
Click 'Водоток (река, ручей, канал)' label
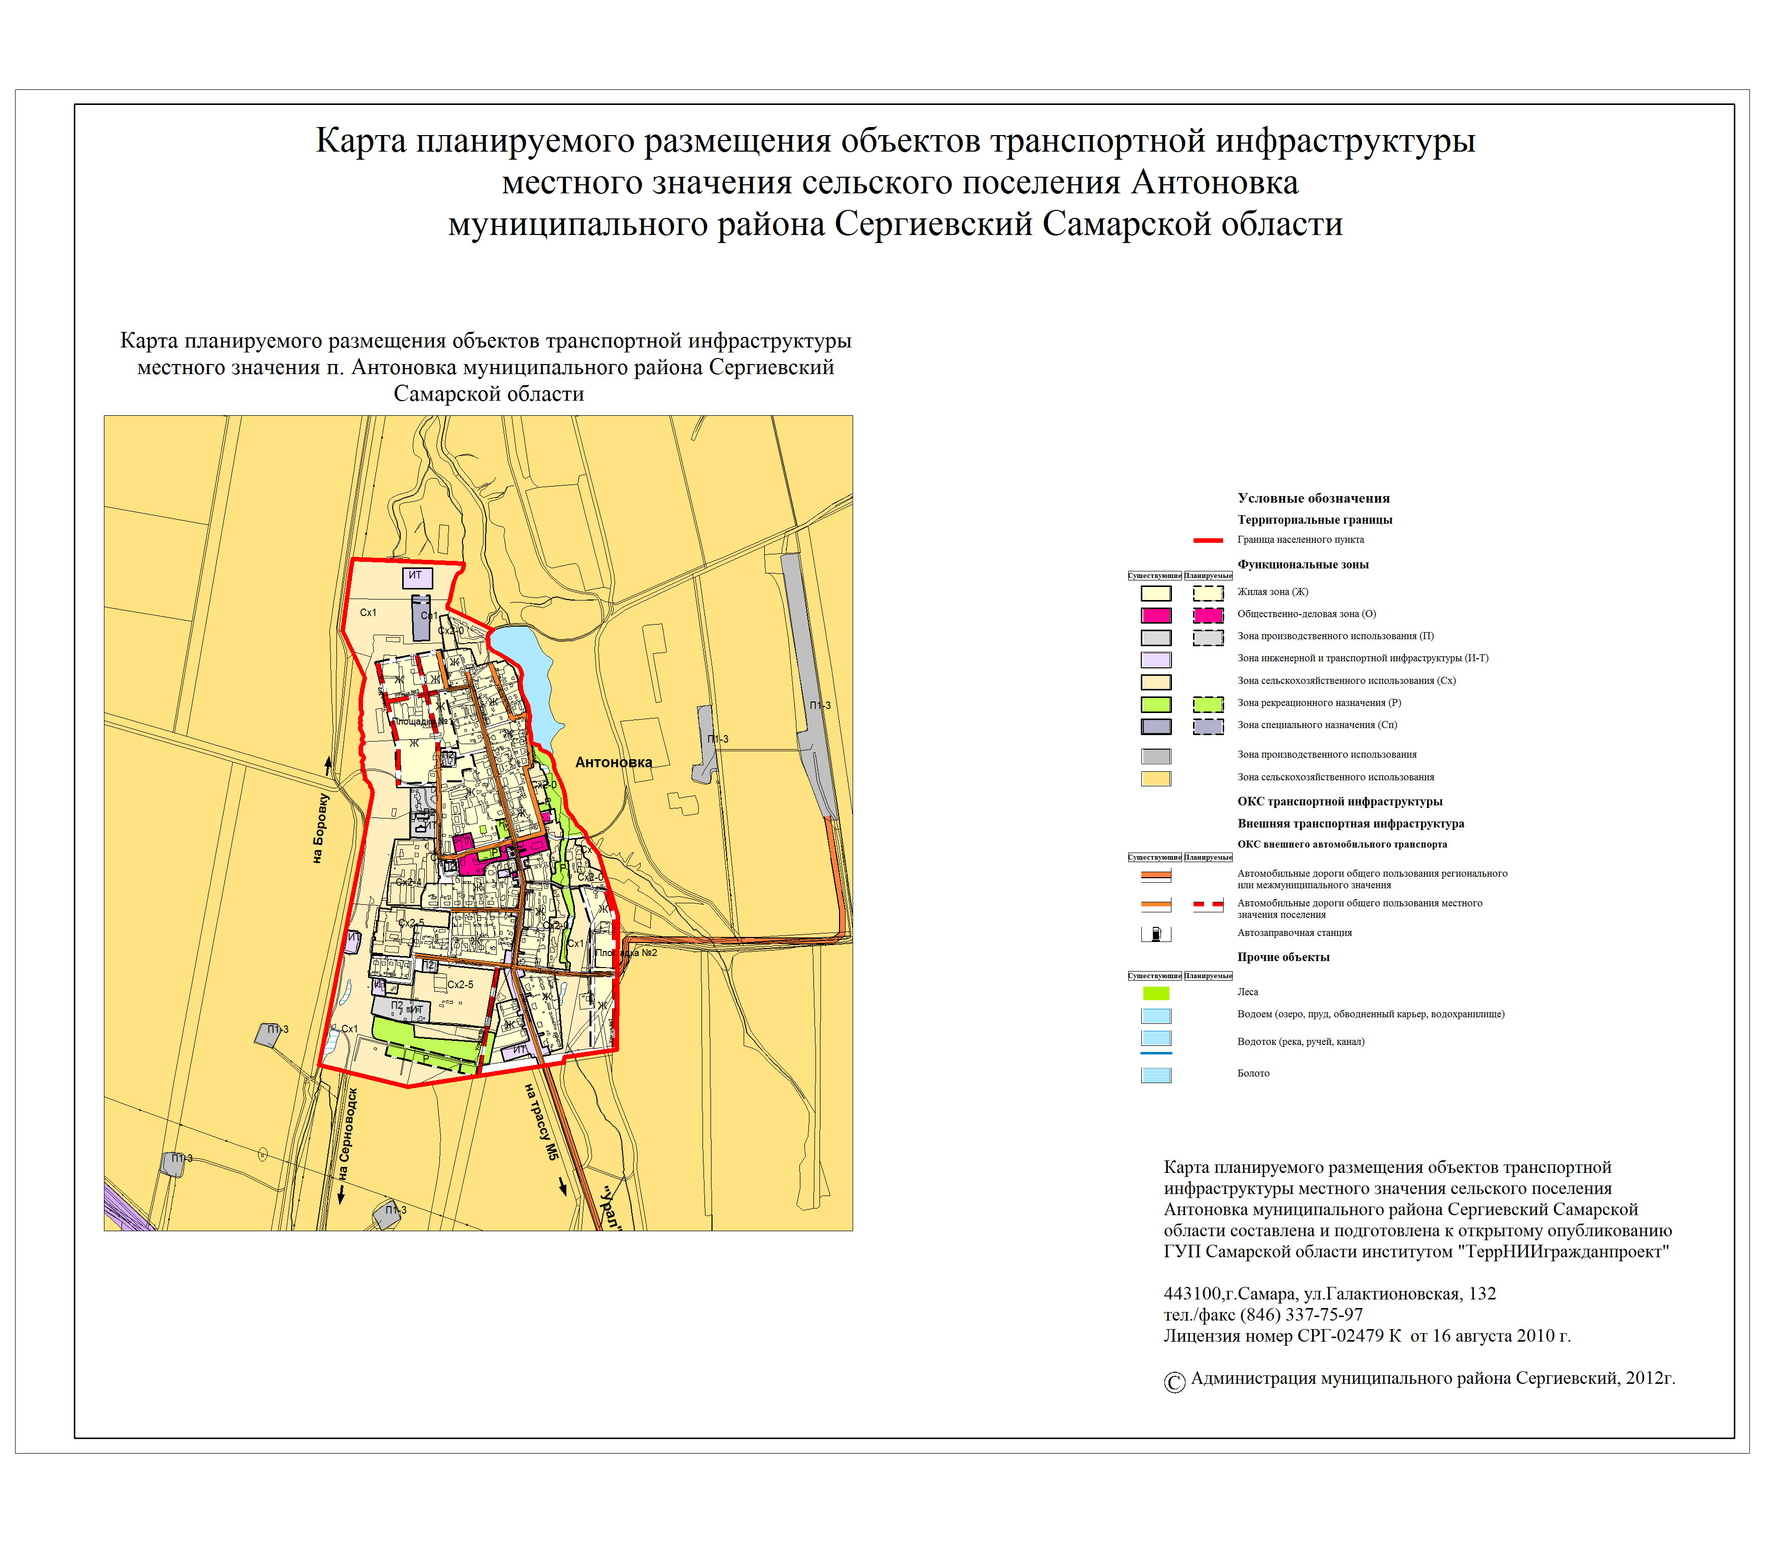pyautogui.click(x=1300, y=1041)
